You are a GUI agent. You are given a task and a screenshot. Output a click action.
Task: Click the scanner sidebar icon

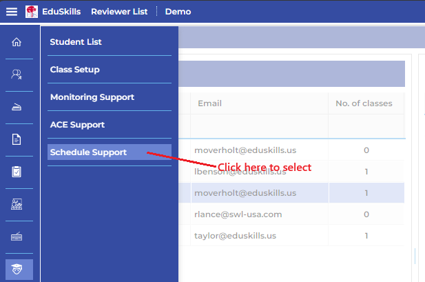(17, 107)
